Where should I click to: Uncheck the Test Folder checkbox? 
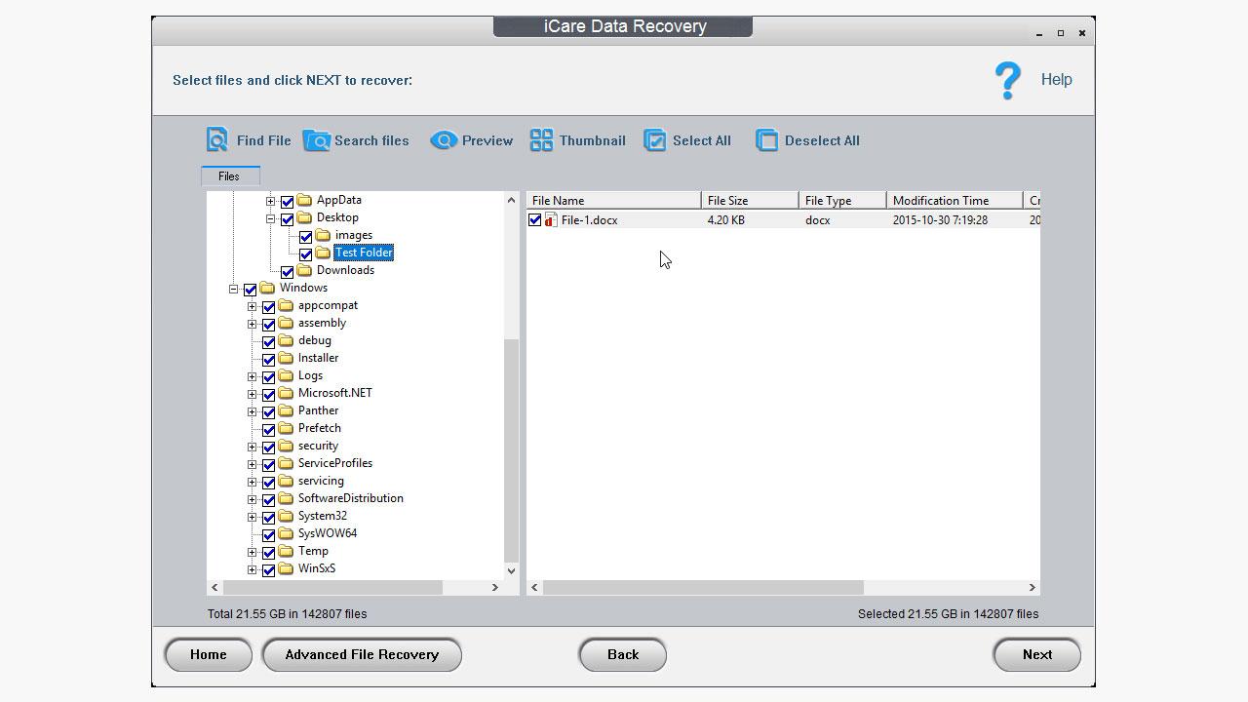pos(306,253)
